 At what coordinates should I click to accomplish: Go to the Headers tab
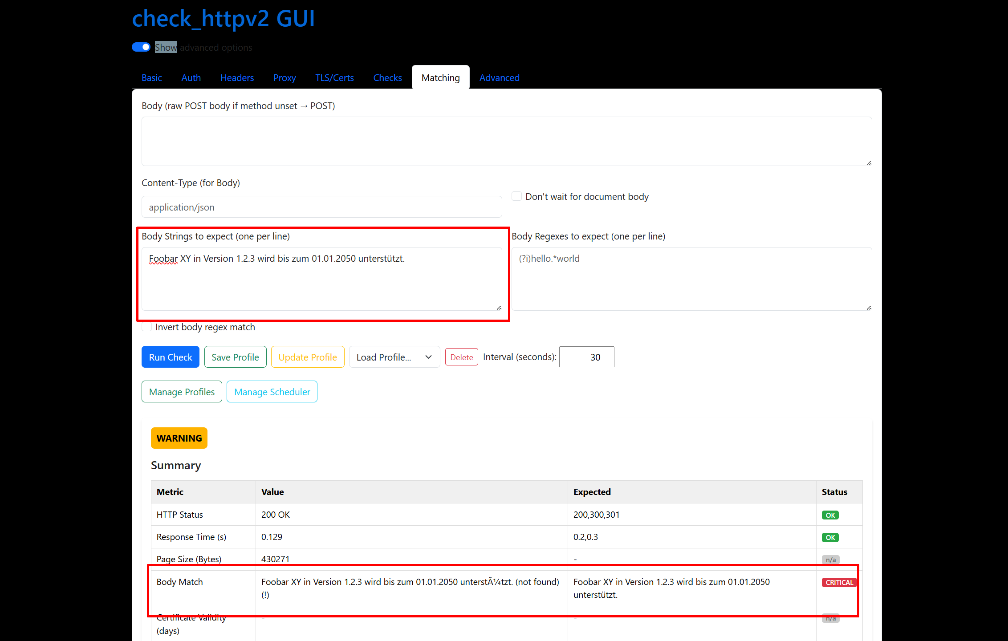click(237, 78)
